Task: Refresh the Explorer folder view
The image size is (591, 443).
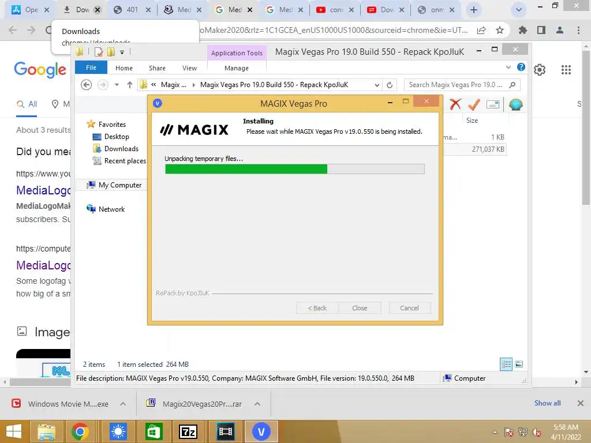Action: tap(390, 85)
